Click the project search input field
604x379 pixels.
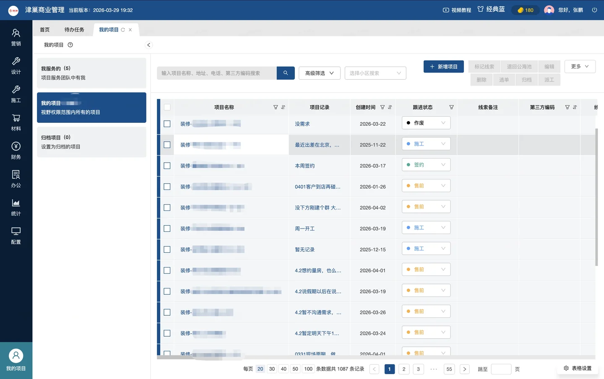[x=216, y=73]
